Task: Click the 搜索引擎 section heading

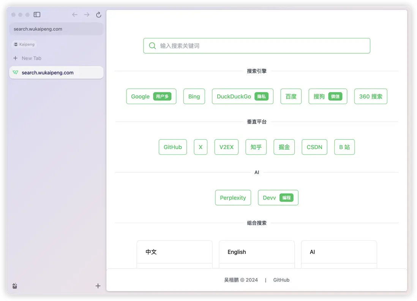Action: tap(257, 71)
